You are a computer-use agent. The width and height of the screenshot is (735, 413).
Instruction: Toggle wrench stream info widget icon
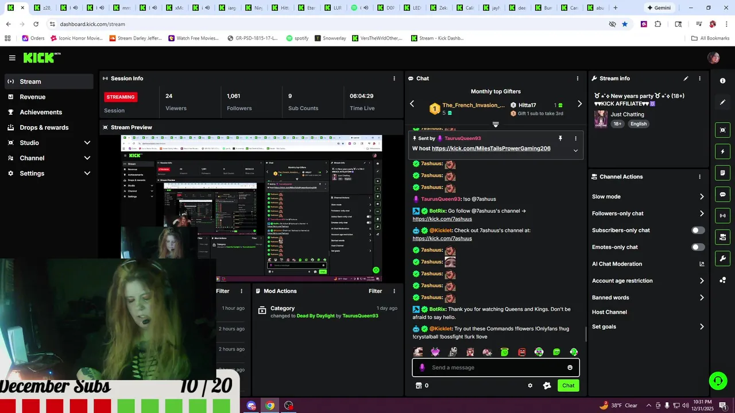(x=723, y=259)
